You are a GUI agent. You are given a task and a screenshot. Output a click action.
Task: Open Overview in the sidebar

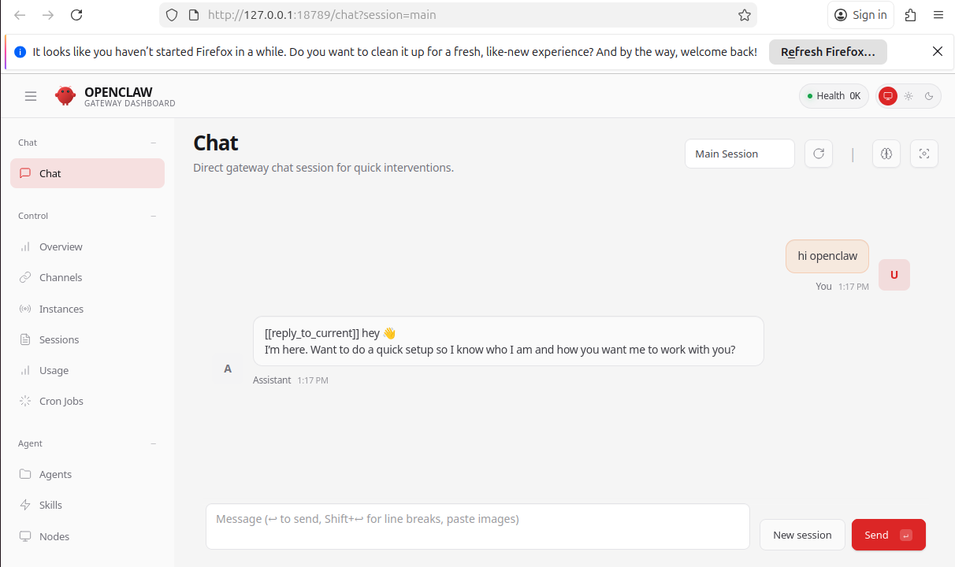[x=61, y=246]
